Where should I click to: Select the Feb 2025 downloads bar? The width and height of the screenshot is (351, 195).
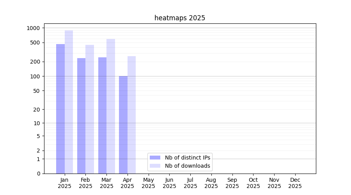(90, 109)
